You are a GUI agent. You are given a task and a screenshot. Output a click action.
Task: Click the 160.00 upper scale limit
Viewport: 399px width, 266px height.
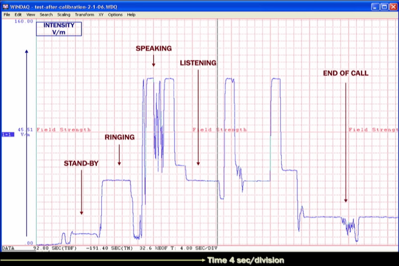[24, 21]
